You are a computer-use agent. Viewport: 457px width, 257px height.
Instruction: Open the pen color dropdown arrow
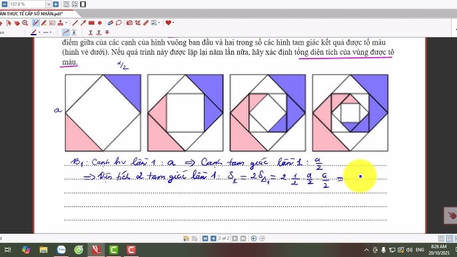(39, 33)
